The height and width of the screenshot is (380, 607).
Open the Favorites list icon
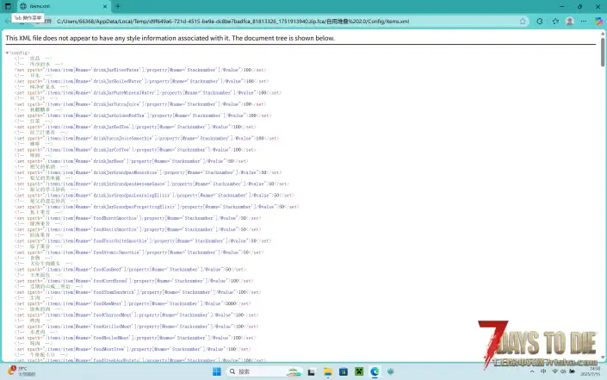pos(555,22)
